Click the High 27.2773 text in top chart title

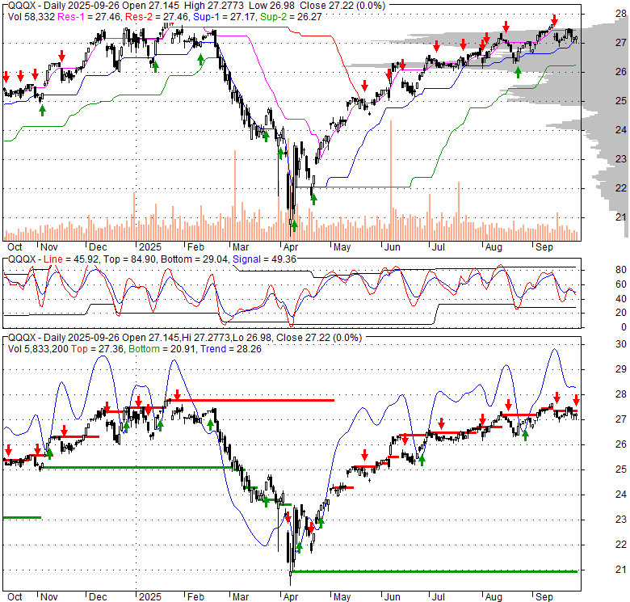(x=215, y=6)
